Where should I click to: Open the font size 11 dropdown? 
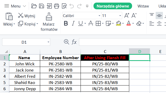coord(120,16)
